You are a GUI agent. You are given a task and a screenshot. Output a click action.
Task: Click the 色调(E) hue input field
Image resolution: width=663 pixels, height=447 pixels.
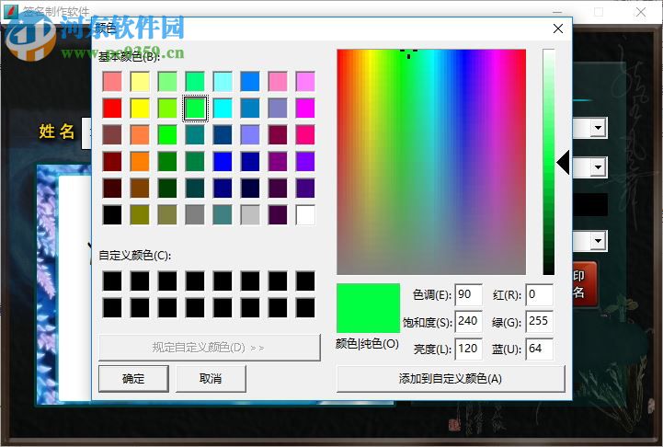click(468, 294)
